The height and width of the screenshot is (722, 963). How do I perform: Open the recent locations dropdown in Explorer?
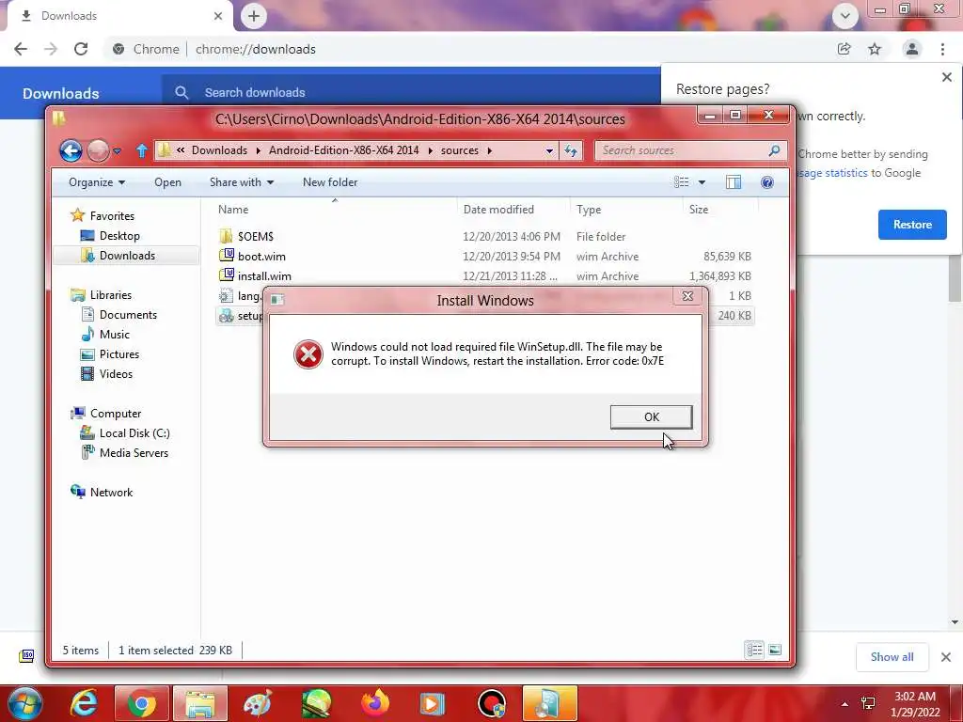point(118,151)
